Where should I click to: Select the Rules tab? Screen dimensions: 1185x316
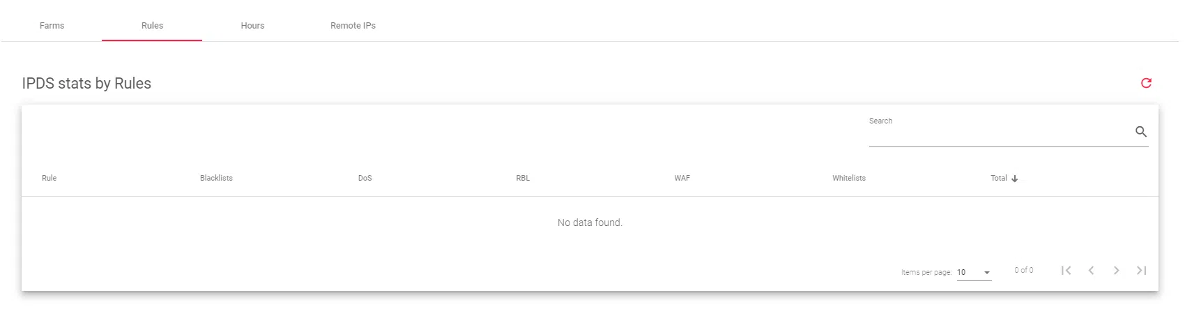coord(152,26)
